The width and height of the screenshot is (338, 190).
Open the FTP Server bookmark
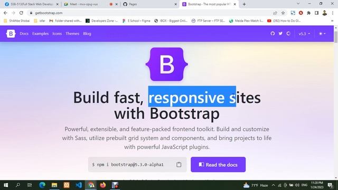click(208, 21)
